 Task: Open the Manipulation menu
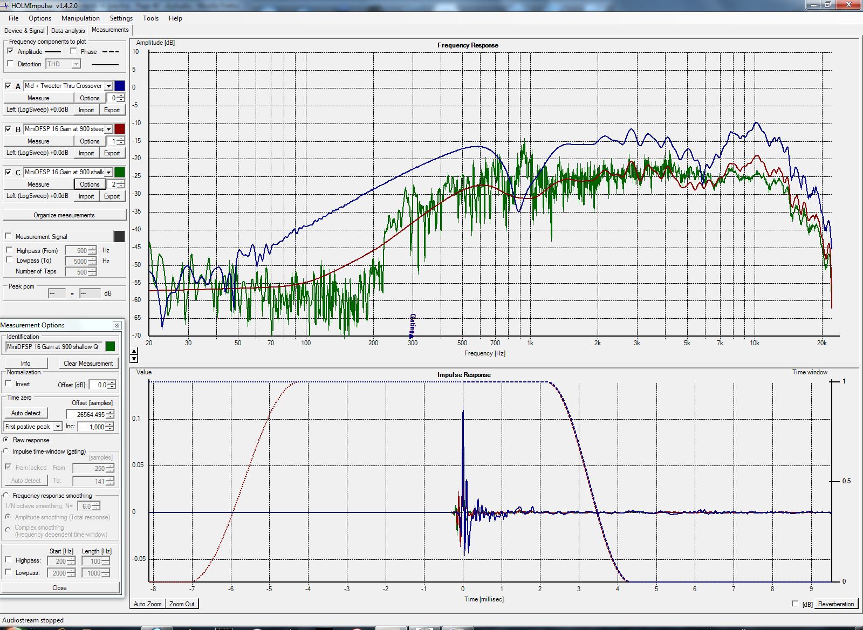click(80, 18)
